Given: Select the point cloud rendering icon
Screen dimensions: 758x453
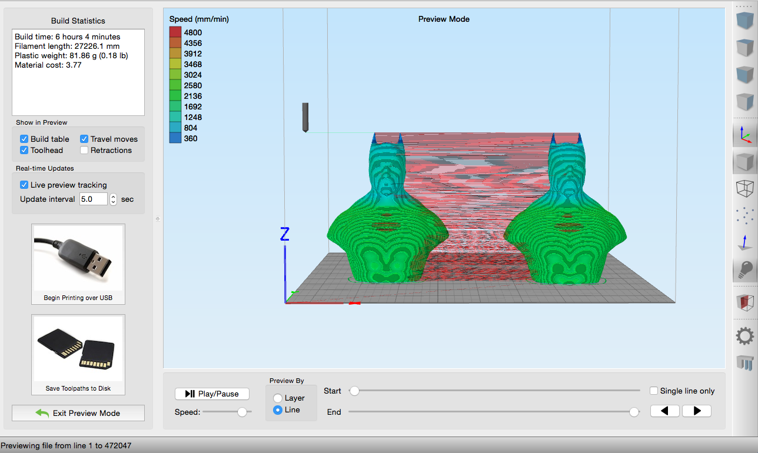Looking at the screenshot, I should tap(745, 215).
